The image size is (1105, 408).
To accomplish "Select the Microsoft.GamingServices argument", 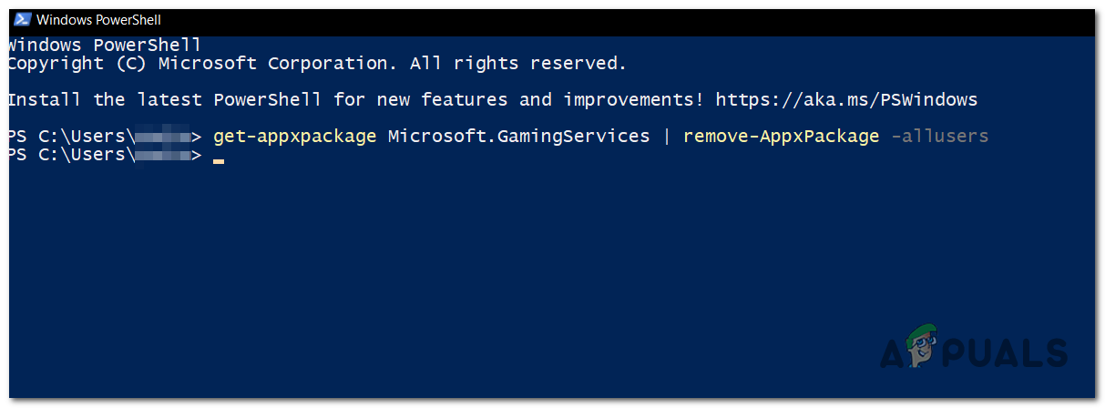I will click(518, 137).
